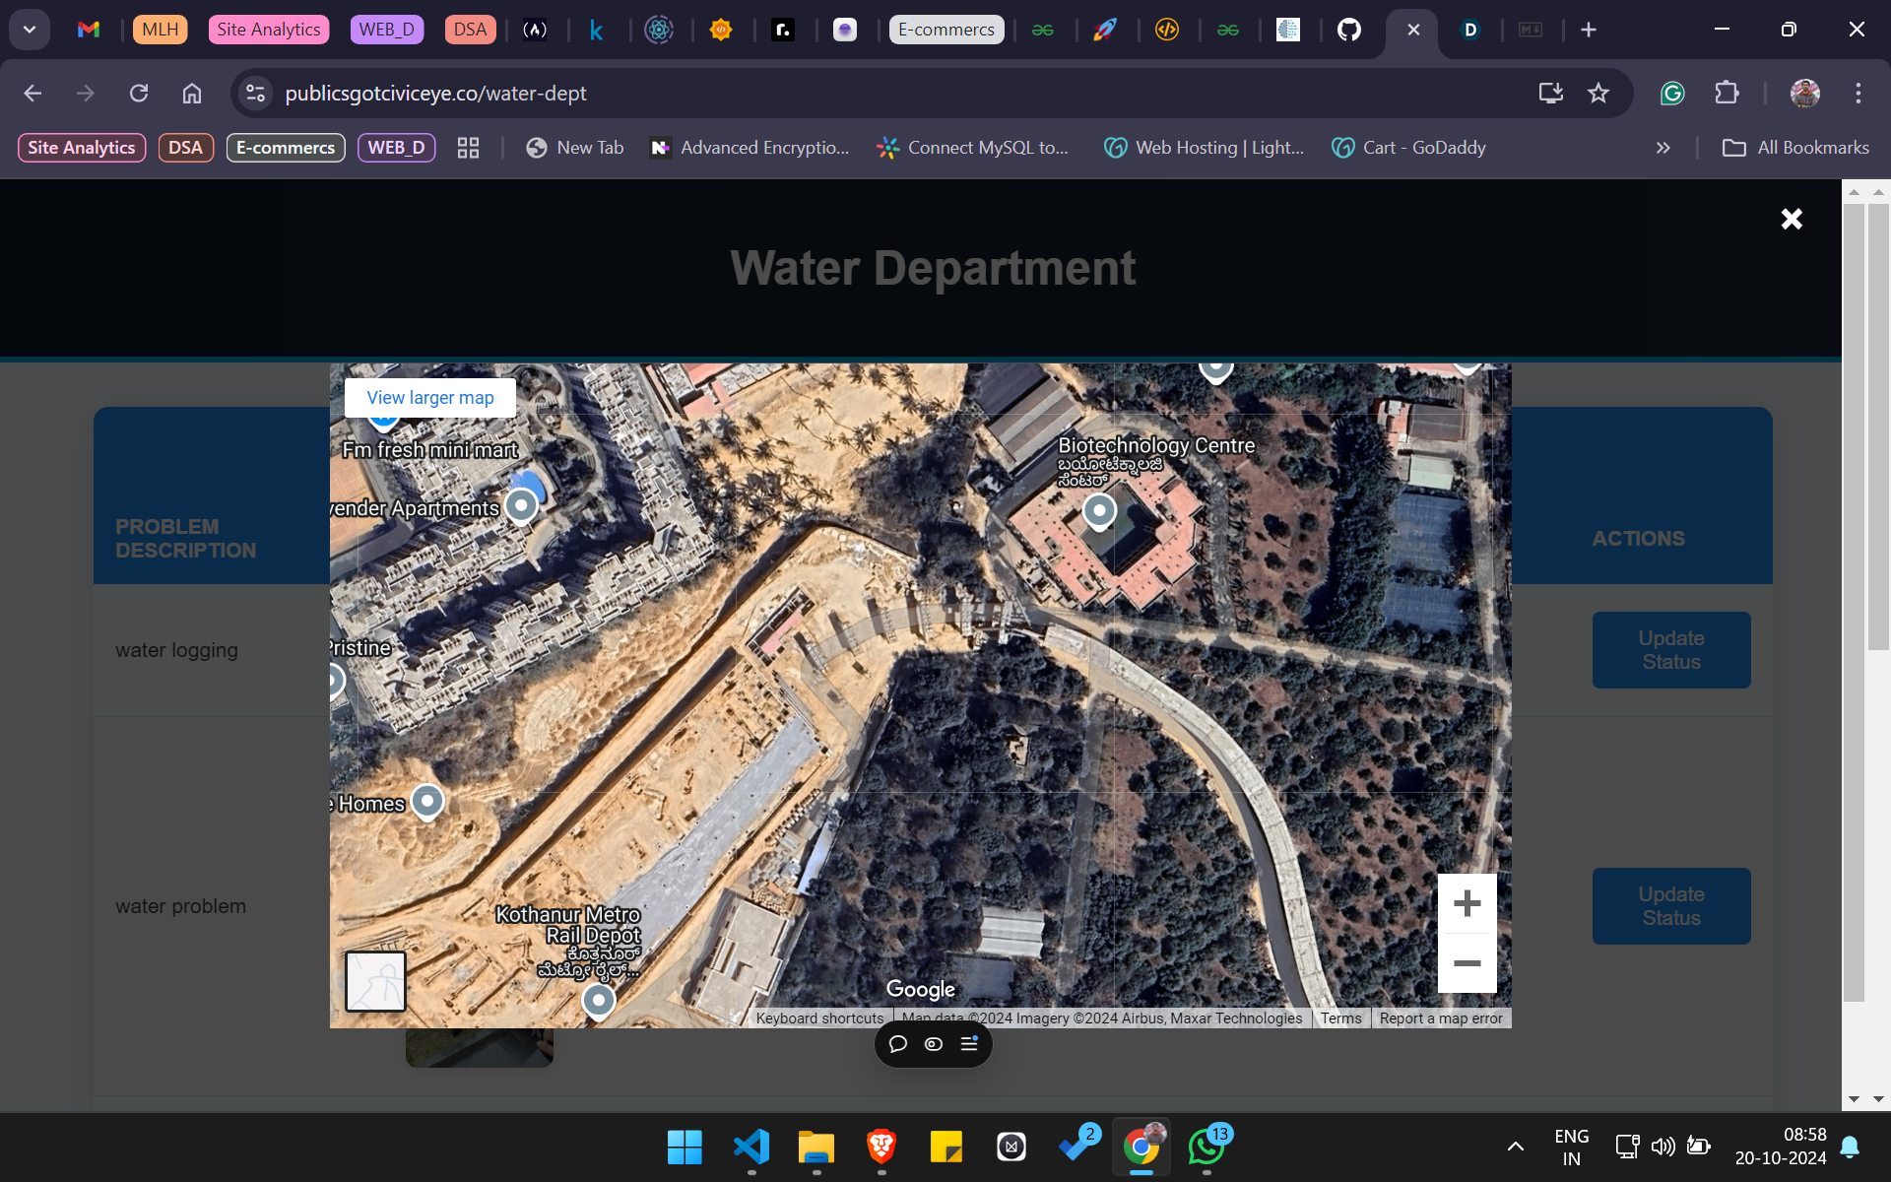
Task: Open the Extensions puzzle icon
Action: click(1727, 94)
